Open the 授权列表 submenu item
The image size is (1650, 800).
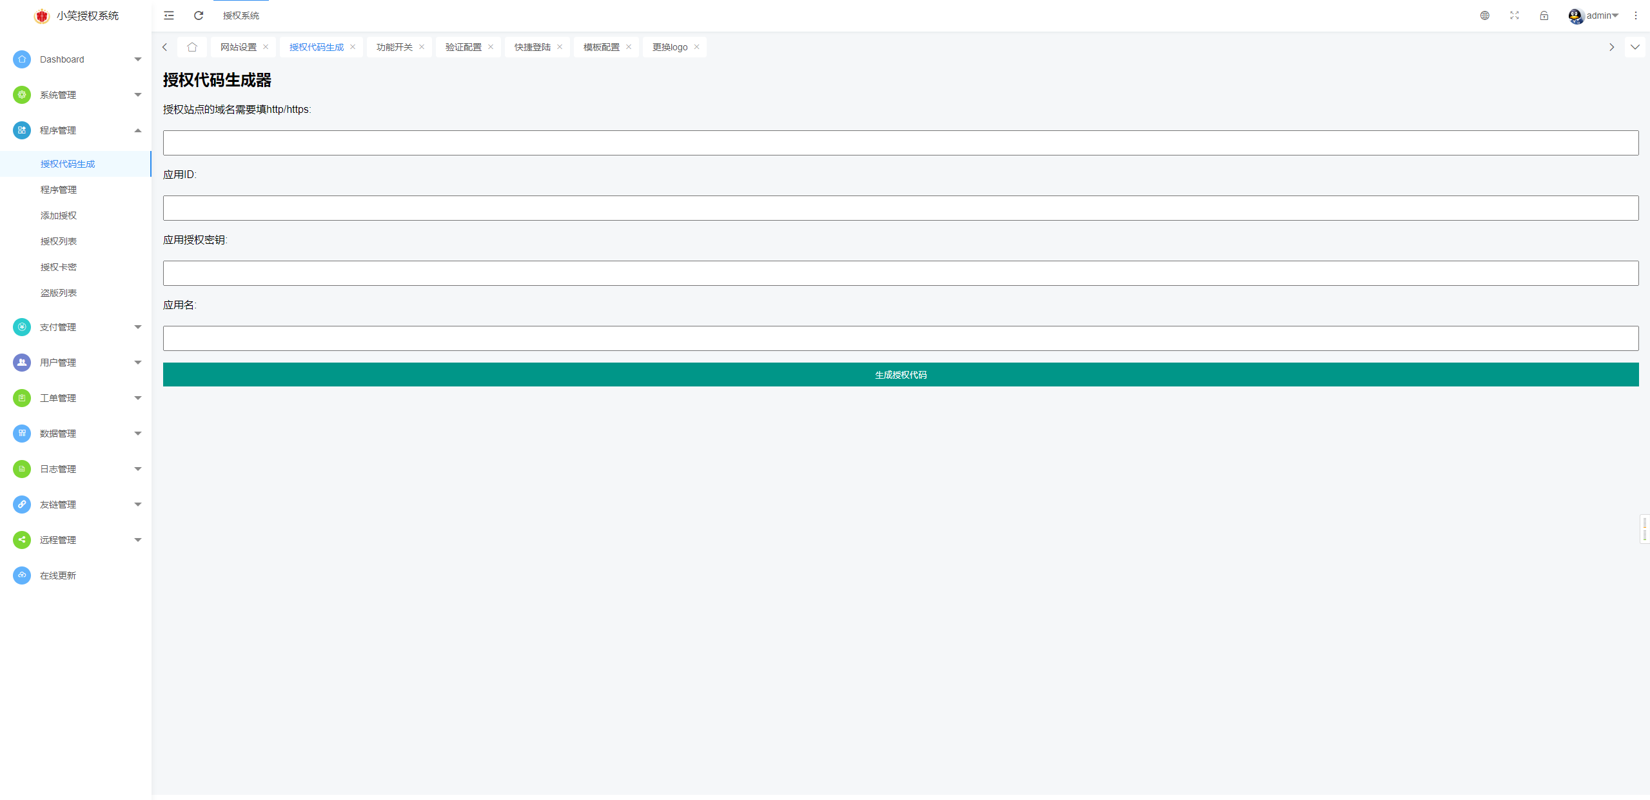point(59,241)
